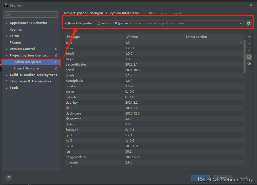Select the bzip2 package row
Screen dimensions: 257x185
point(154,59)
